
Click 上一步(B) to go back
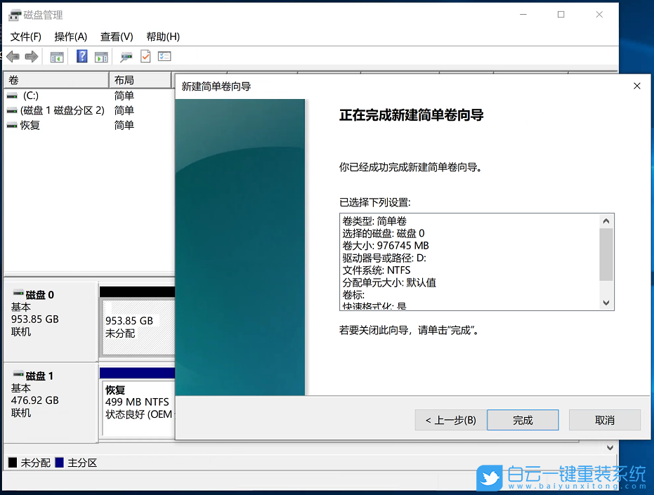(x=450, y=419)
